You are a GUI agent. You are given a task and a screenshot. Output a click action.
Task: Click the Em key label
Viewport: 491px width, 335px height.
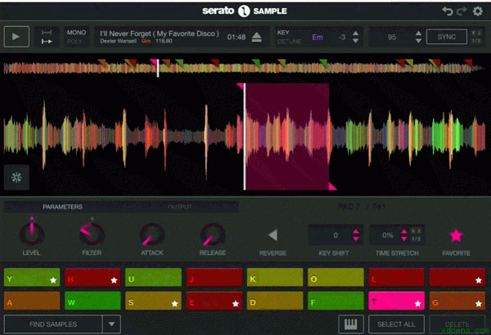pos(318,38)
